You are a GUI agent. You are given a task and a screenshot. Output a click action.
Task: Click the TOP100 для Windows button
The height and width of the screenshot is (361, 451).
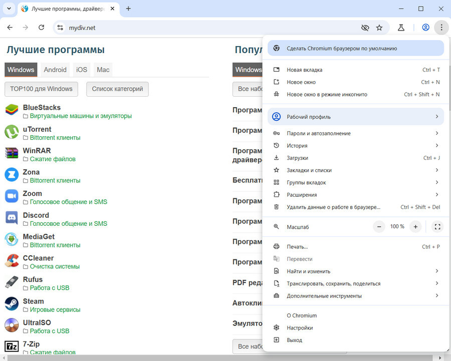click(x=41, y=89)
